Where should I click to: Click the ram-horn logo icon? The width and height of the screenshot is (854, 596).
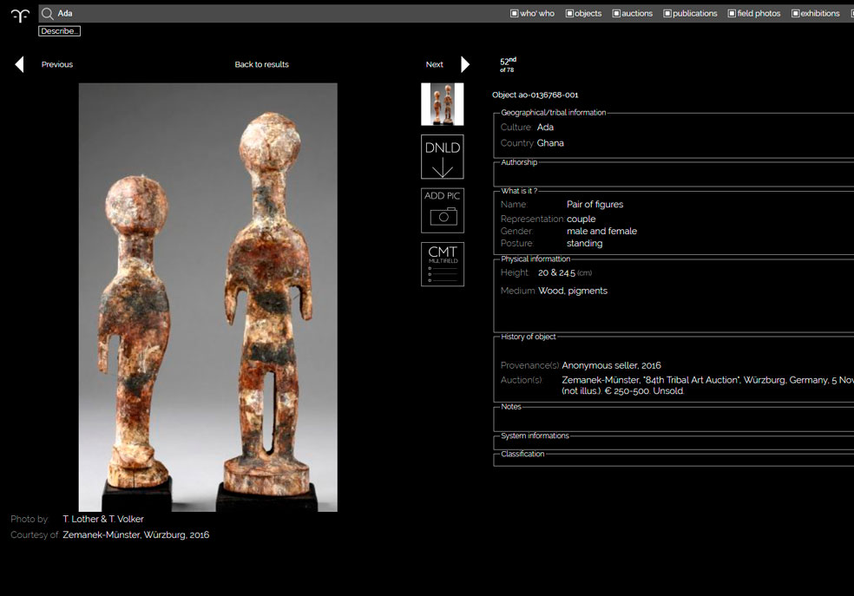(x=20, y=16)
